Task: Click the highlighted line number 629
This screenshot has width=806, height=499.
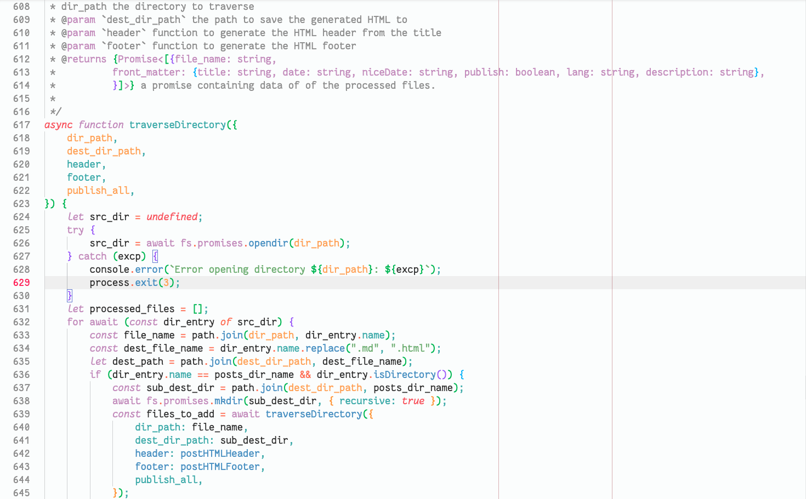Action: pyautogui.click(x=21, y=282)
